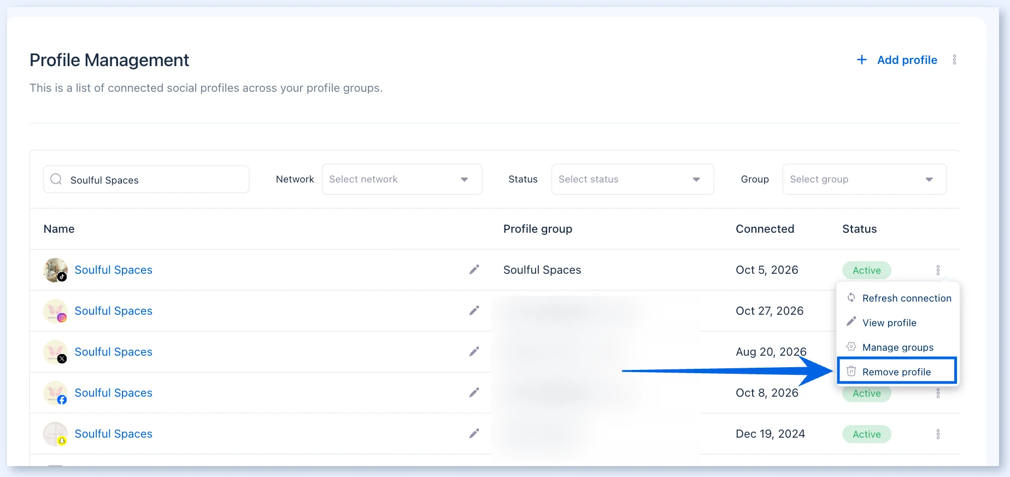Click the Soulful Spaces profile group cell

542,270
